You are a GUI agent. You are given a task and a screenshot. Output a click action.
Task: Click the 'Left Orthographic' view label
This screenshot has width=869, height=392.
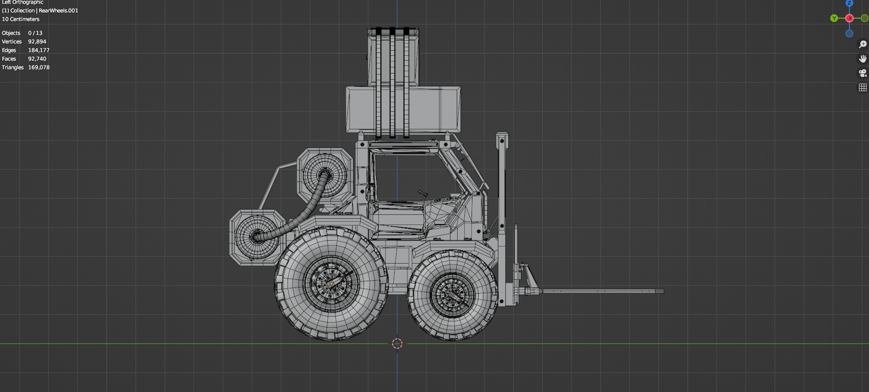coord(22,2)
